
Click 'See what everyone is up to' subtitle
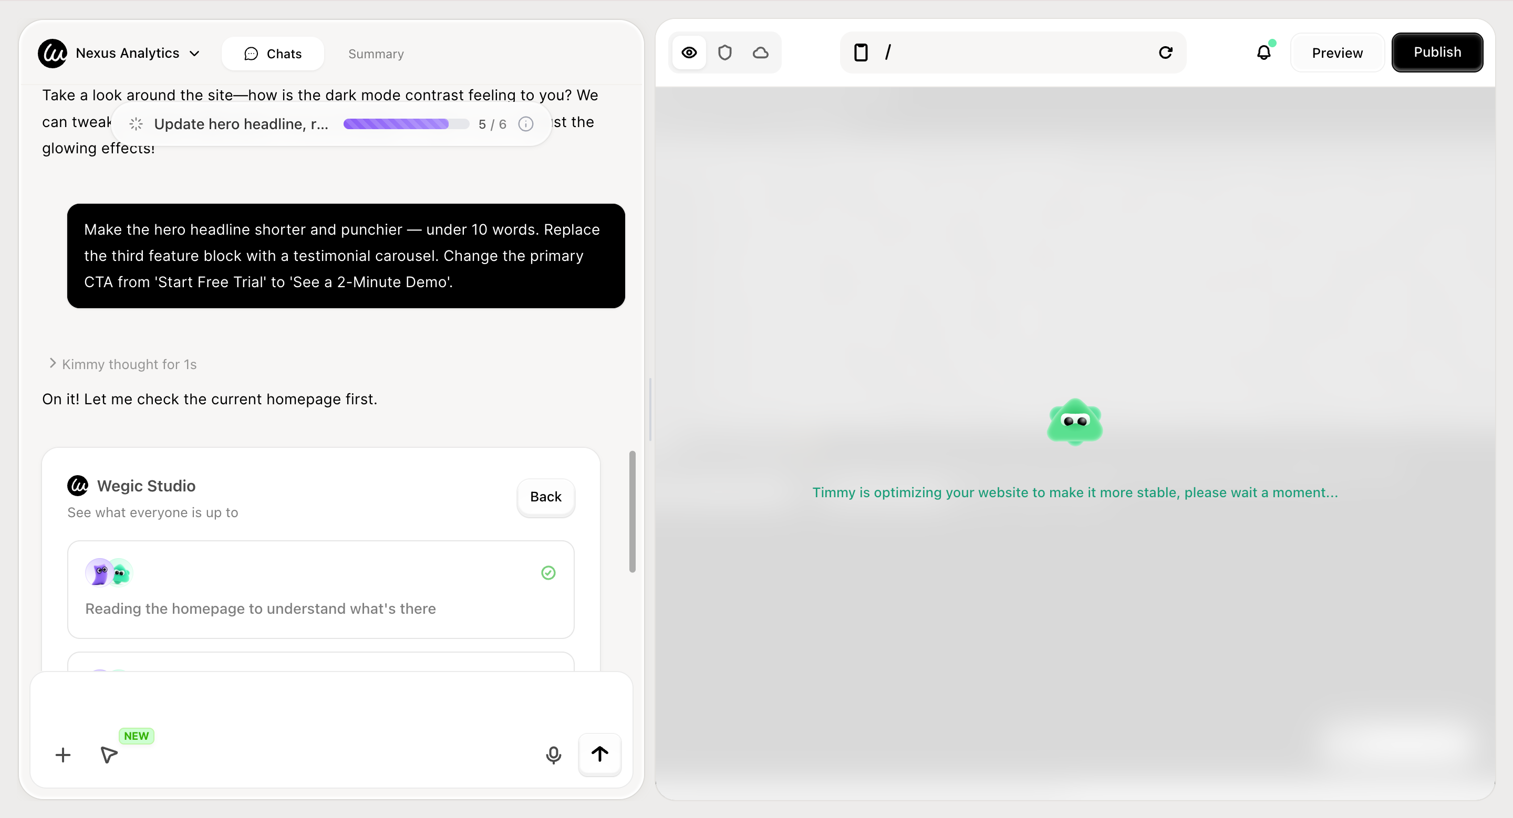point(153,513)
